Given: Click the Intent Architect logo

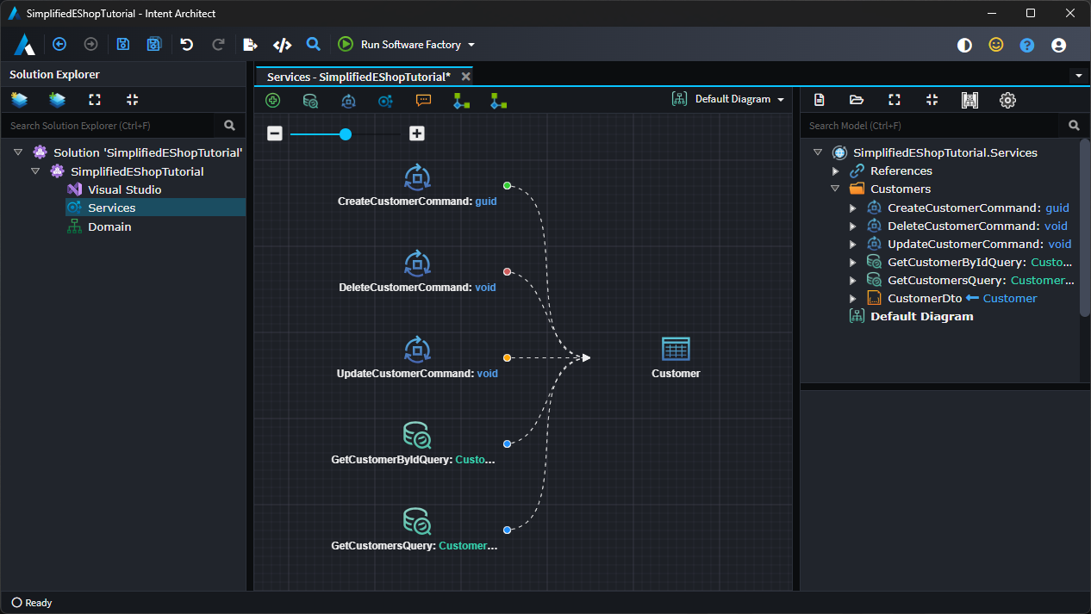Looking at the screenshot, I should click(x=24, y=45).
